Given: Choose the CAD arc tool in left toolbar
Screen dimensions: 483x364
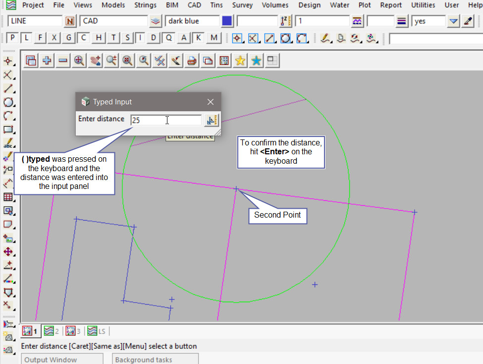Looking at the screenshot, I should point(8,116).
